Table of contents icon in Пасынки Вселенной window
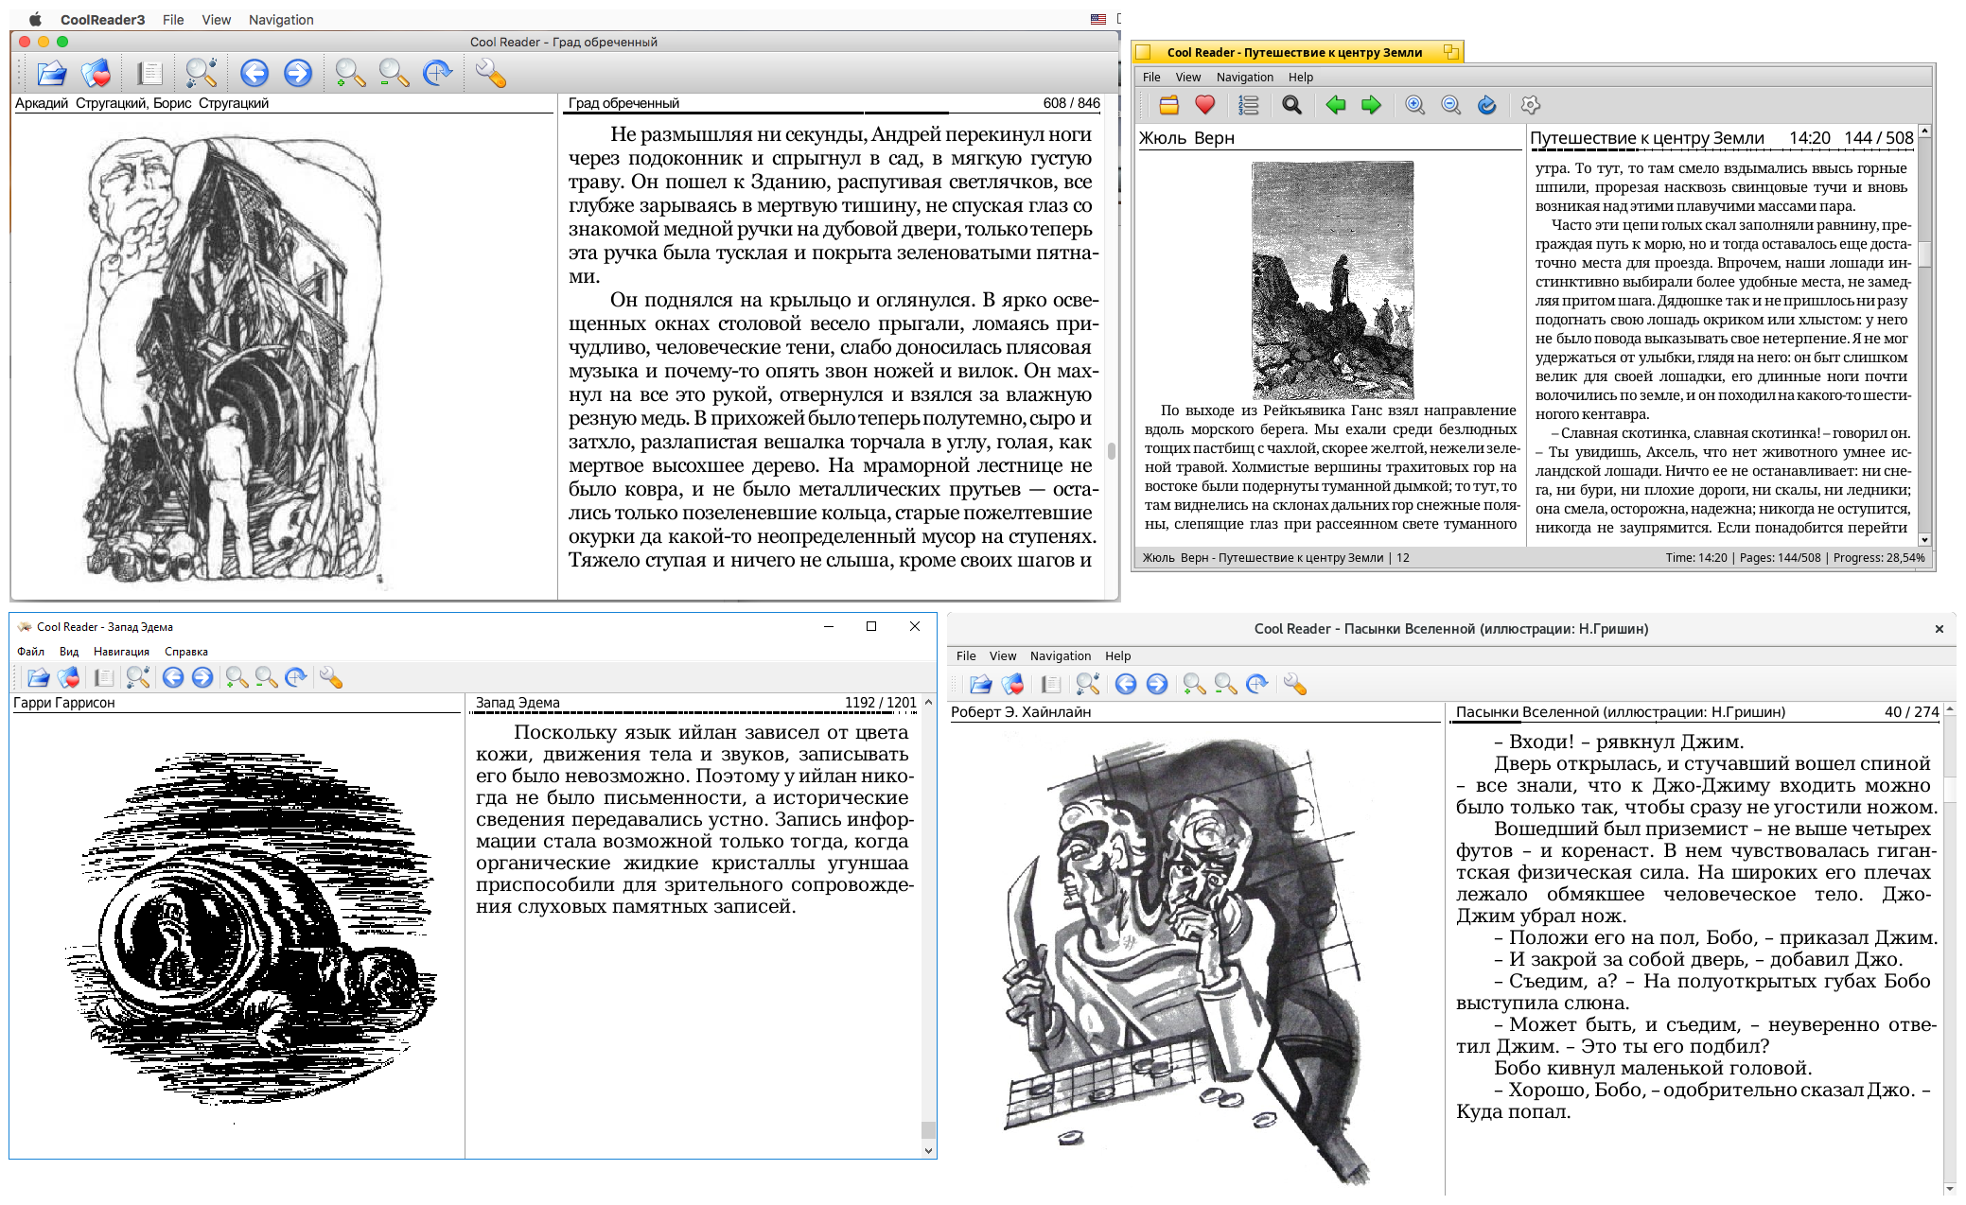Viewport: 1966px width, 1205px height. pos(1050,684)
